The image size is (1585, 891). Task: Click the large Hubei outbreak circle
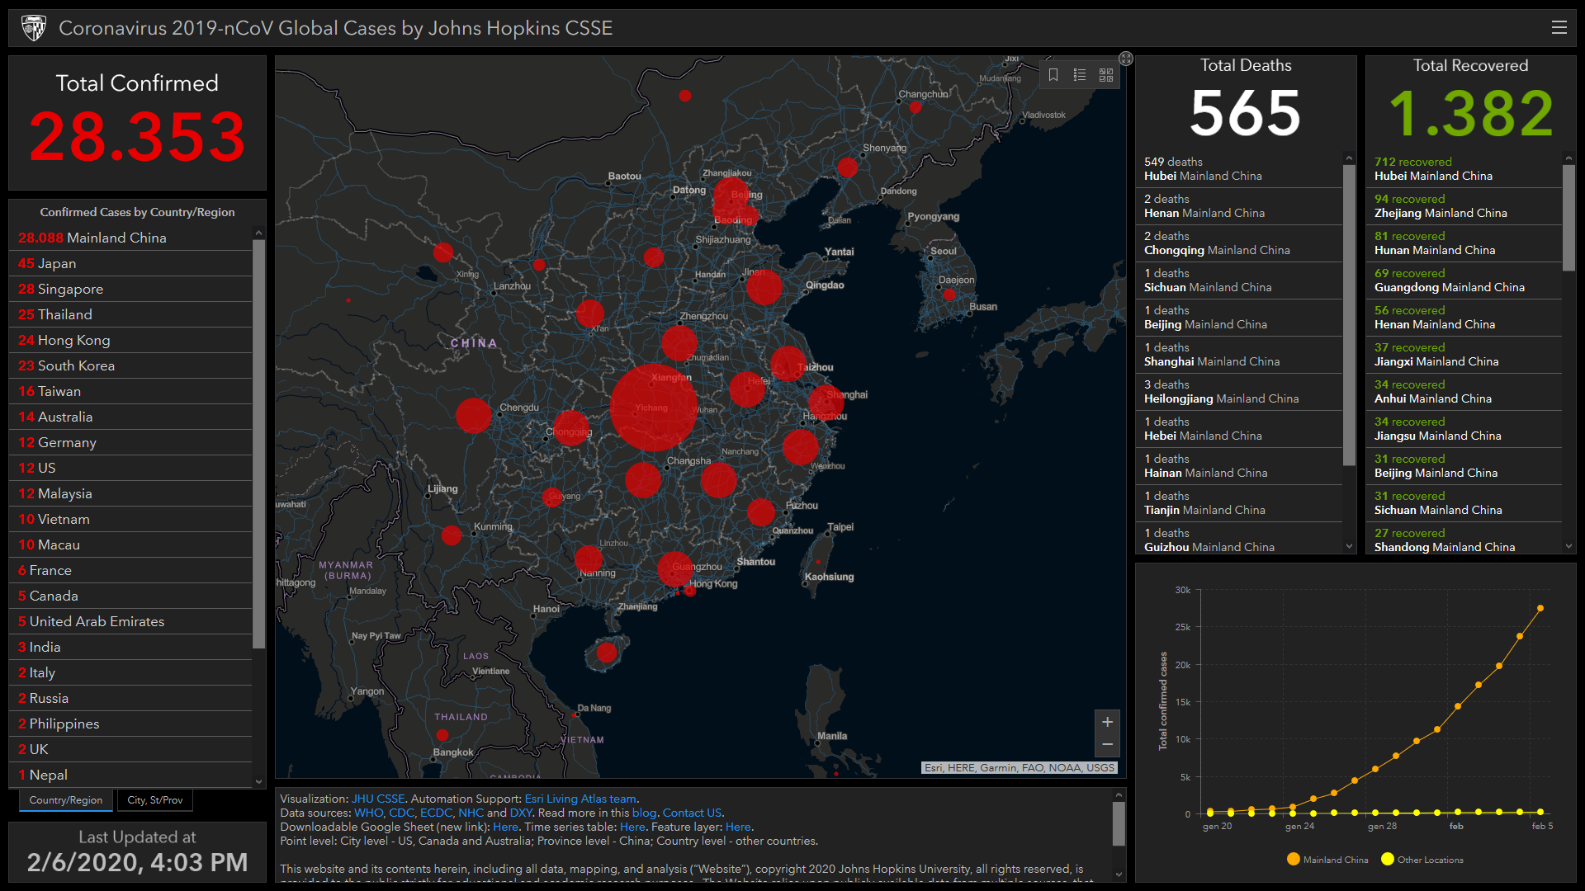(654, 407)
